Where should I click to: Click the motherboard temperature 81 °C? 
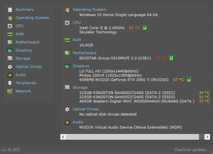click(161, 58)
